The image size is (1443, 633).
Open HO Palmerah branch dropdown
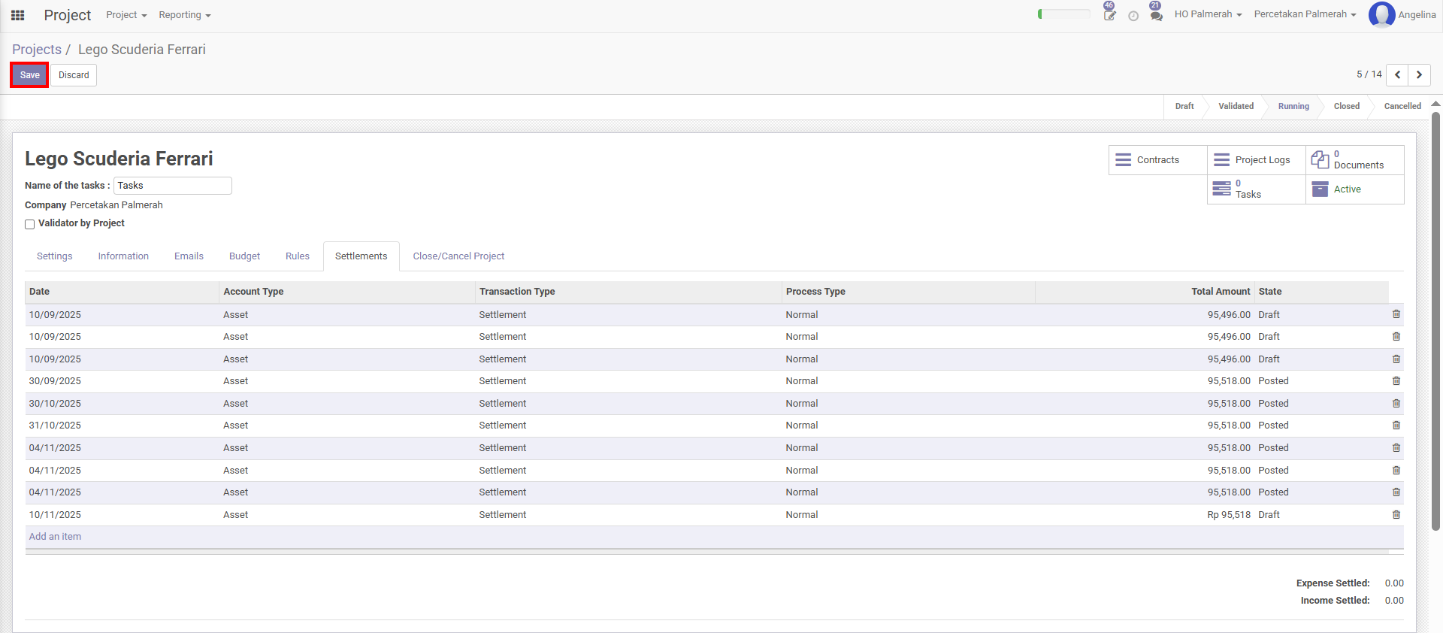1208,14
